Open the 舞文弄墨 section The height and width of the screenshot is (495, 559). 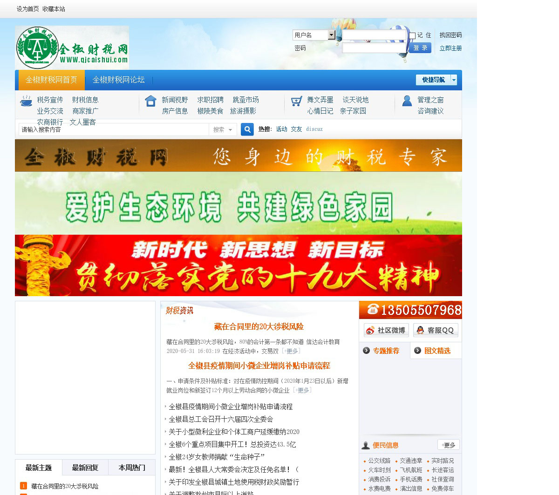(x=320, y=100)
